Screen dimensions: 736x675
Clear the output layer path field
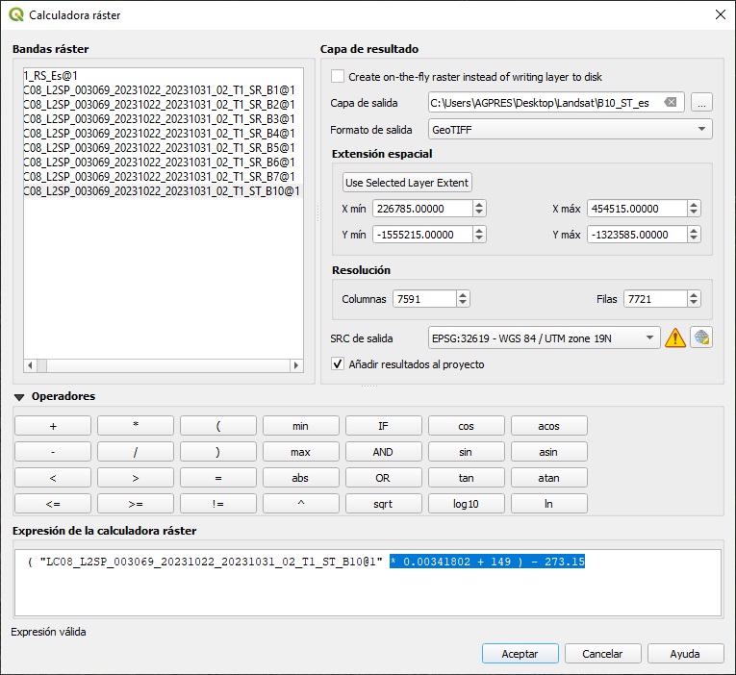pos(671,102)
